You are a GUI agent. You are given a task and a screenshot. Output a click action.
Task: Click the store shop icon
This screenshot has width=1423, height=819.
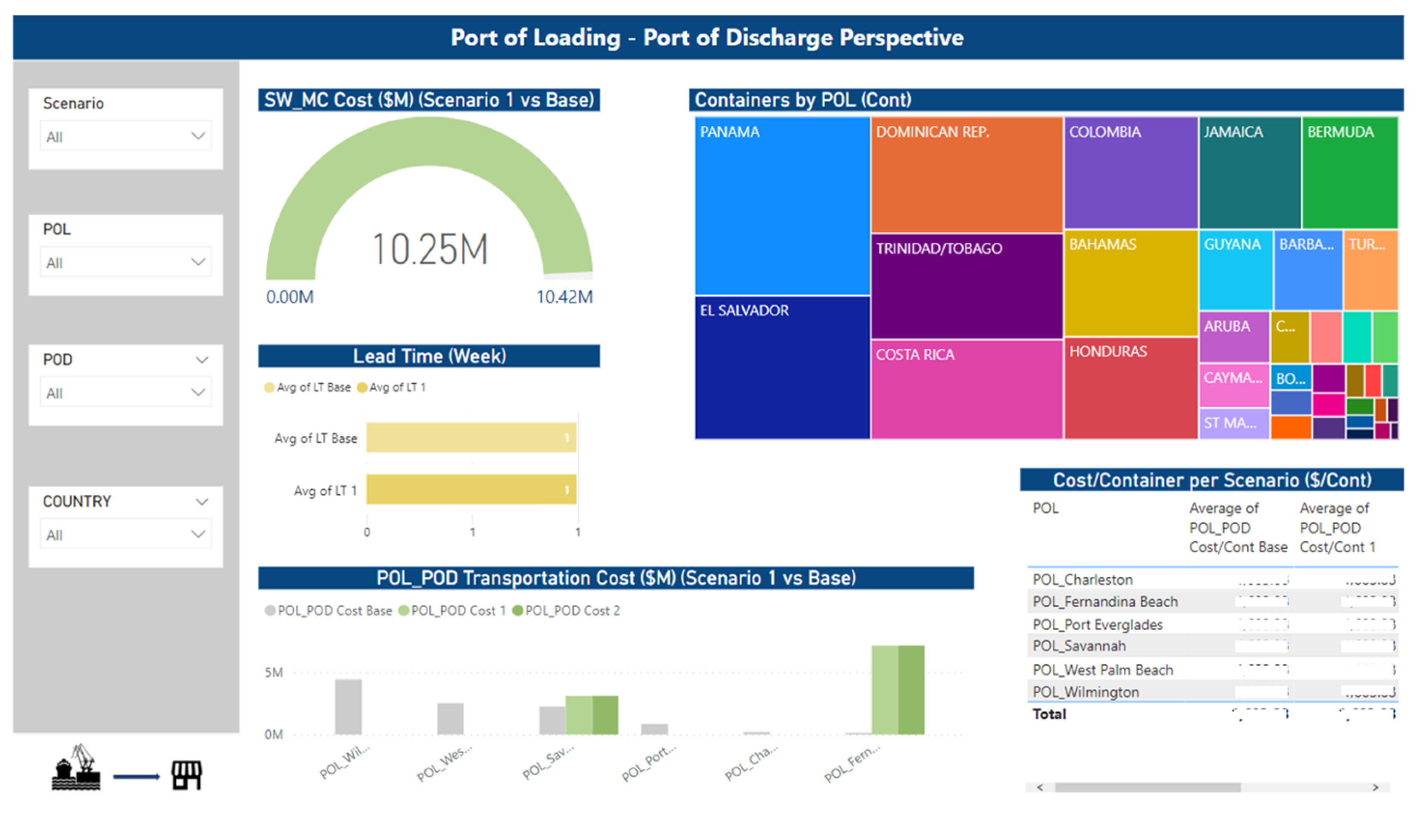tap(186, 775)
